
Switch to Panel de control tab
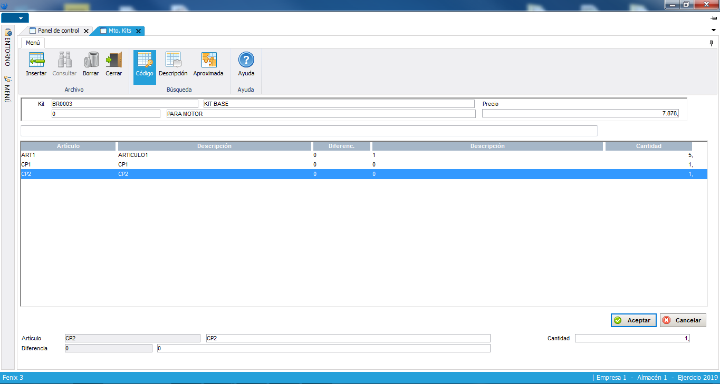pyautogui.click(x=58, y=31)
